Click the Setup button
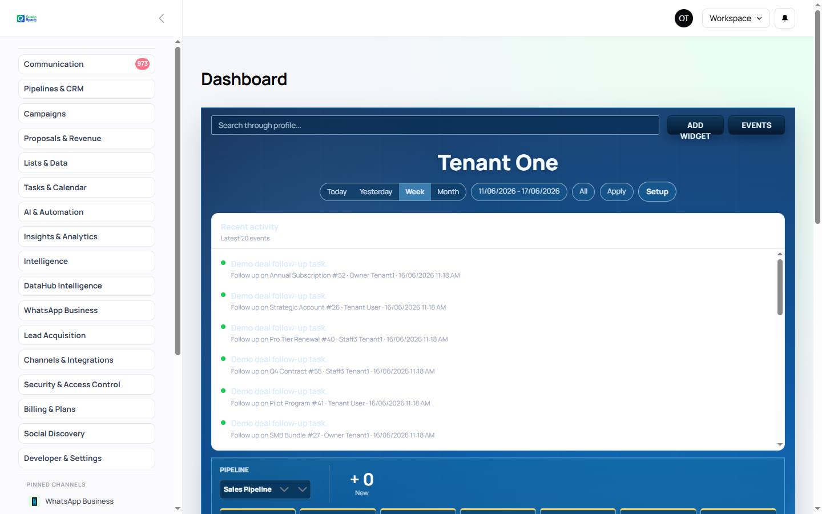This screenshot has width=822, height=514. coord(657,191)
